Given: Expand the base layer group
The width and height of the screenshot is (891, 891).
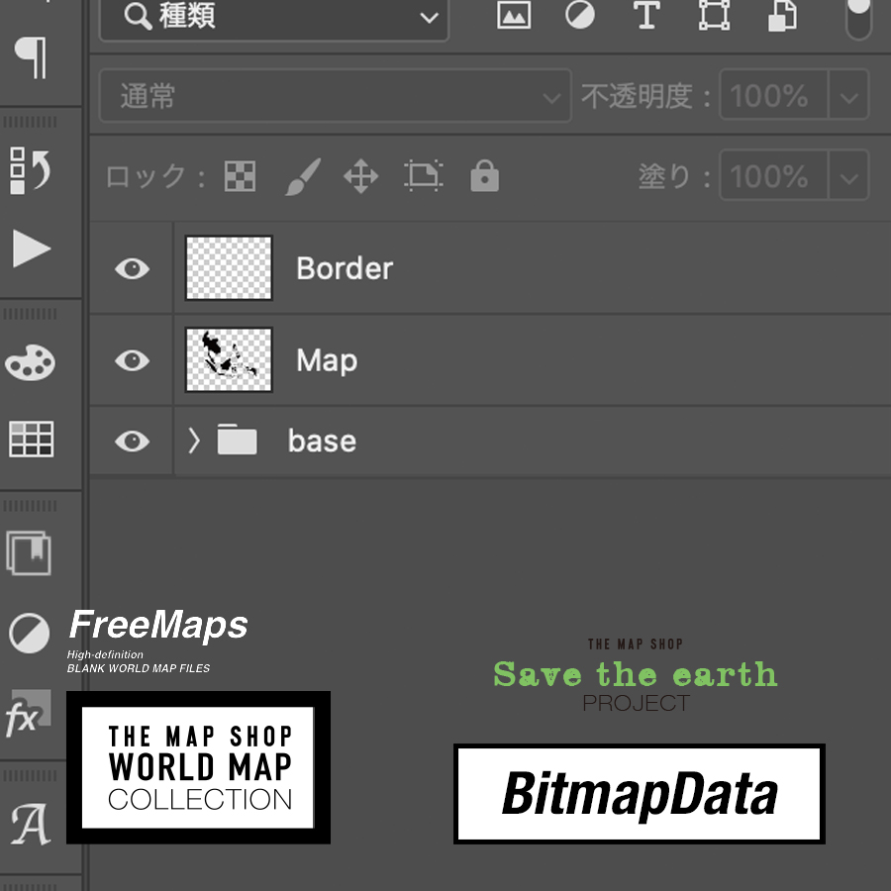Looking at the screenshot, I should tap(194, 441).
